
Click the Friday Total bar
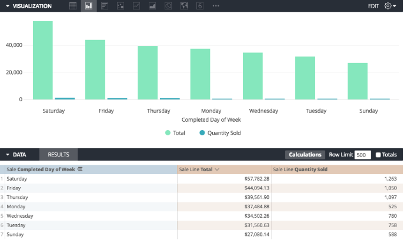95,69
